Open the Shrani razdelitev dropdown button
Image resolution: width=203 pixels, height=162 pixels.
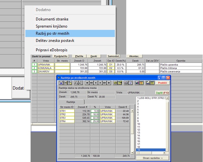pyautogui.click(x=152, y=158)
